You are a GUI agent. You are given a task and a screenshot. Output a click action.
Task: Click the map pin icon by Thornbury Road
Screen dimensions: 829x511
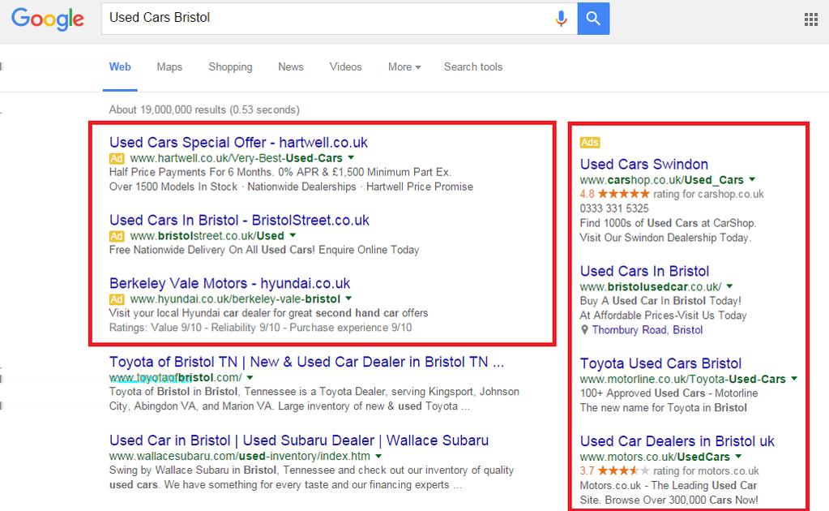tap(584, 330)
